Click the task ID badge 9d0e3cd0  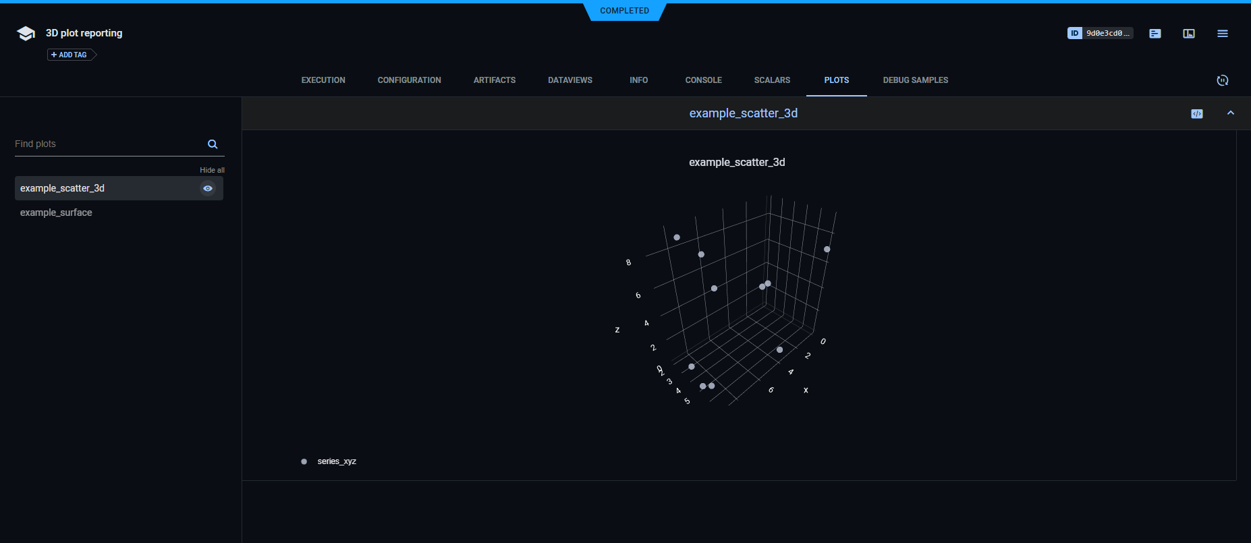(1099, 33)
